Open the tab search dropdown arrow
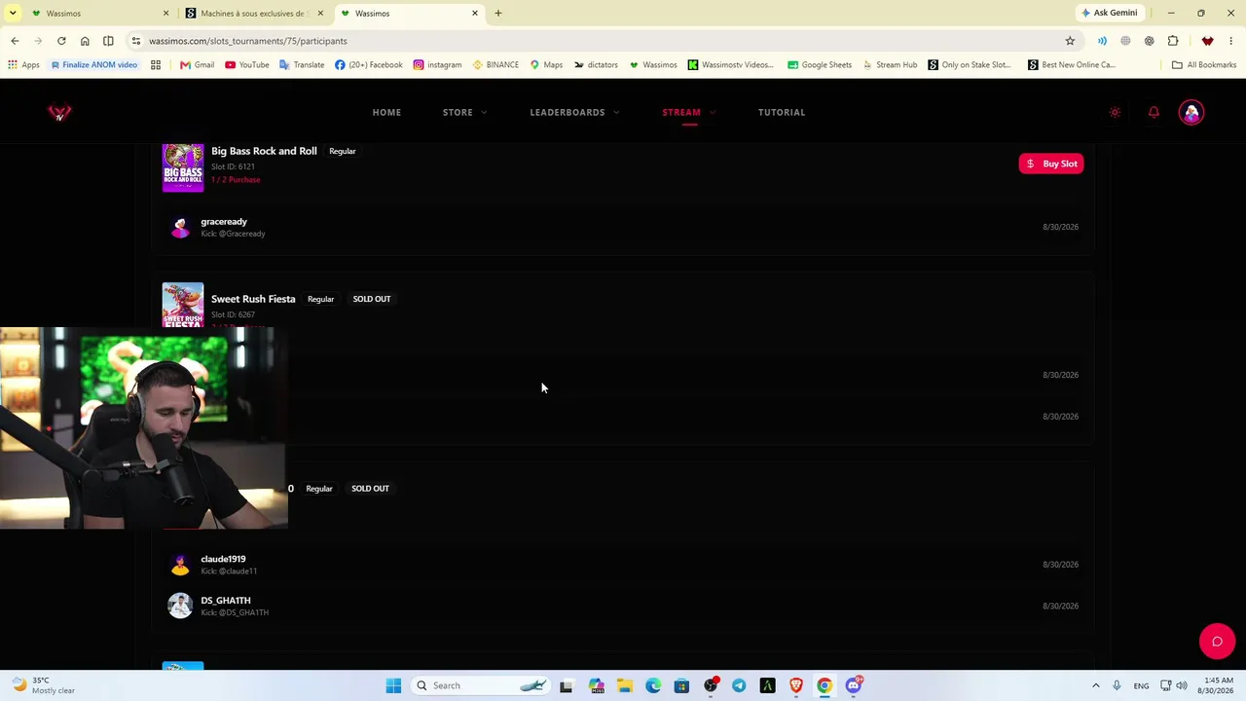1246x701 pixels. (13, 14)
